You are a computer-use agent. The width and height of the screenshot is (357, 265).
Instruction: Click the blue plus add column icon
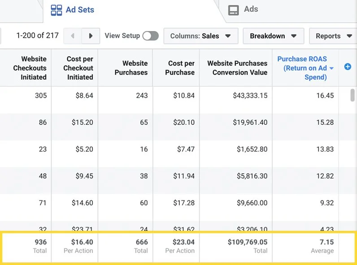[348, 67]
